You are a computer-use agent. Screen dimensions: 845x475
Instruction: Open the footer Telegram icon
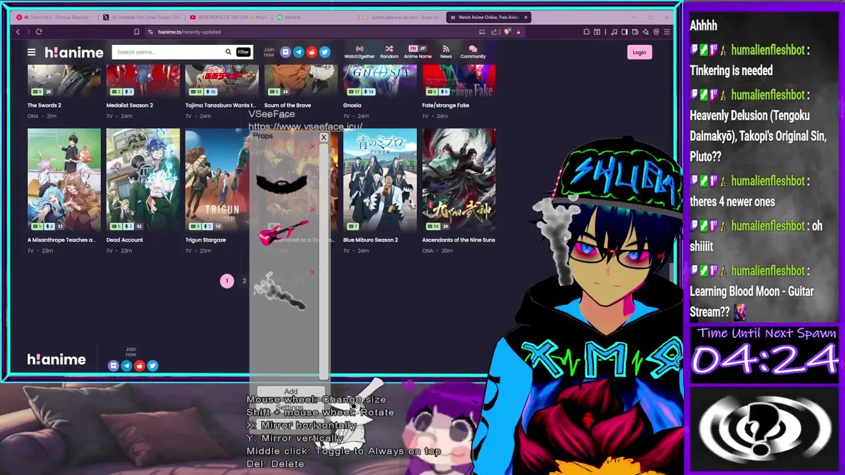(x=126, y=365)
